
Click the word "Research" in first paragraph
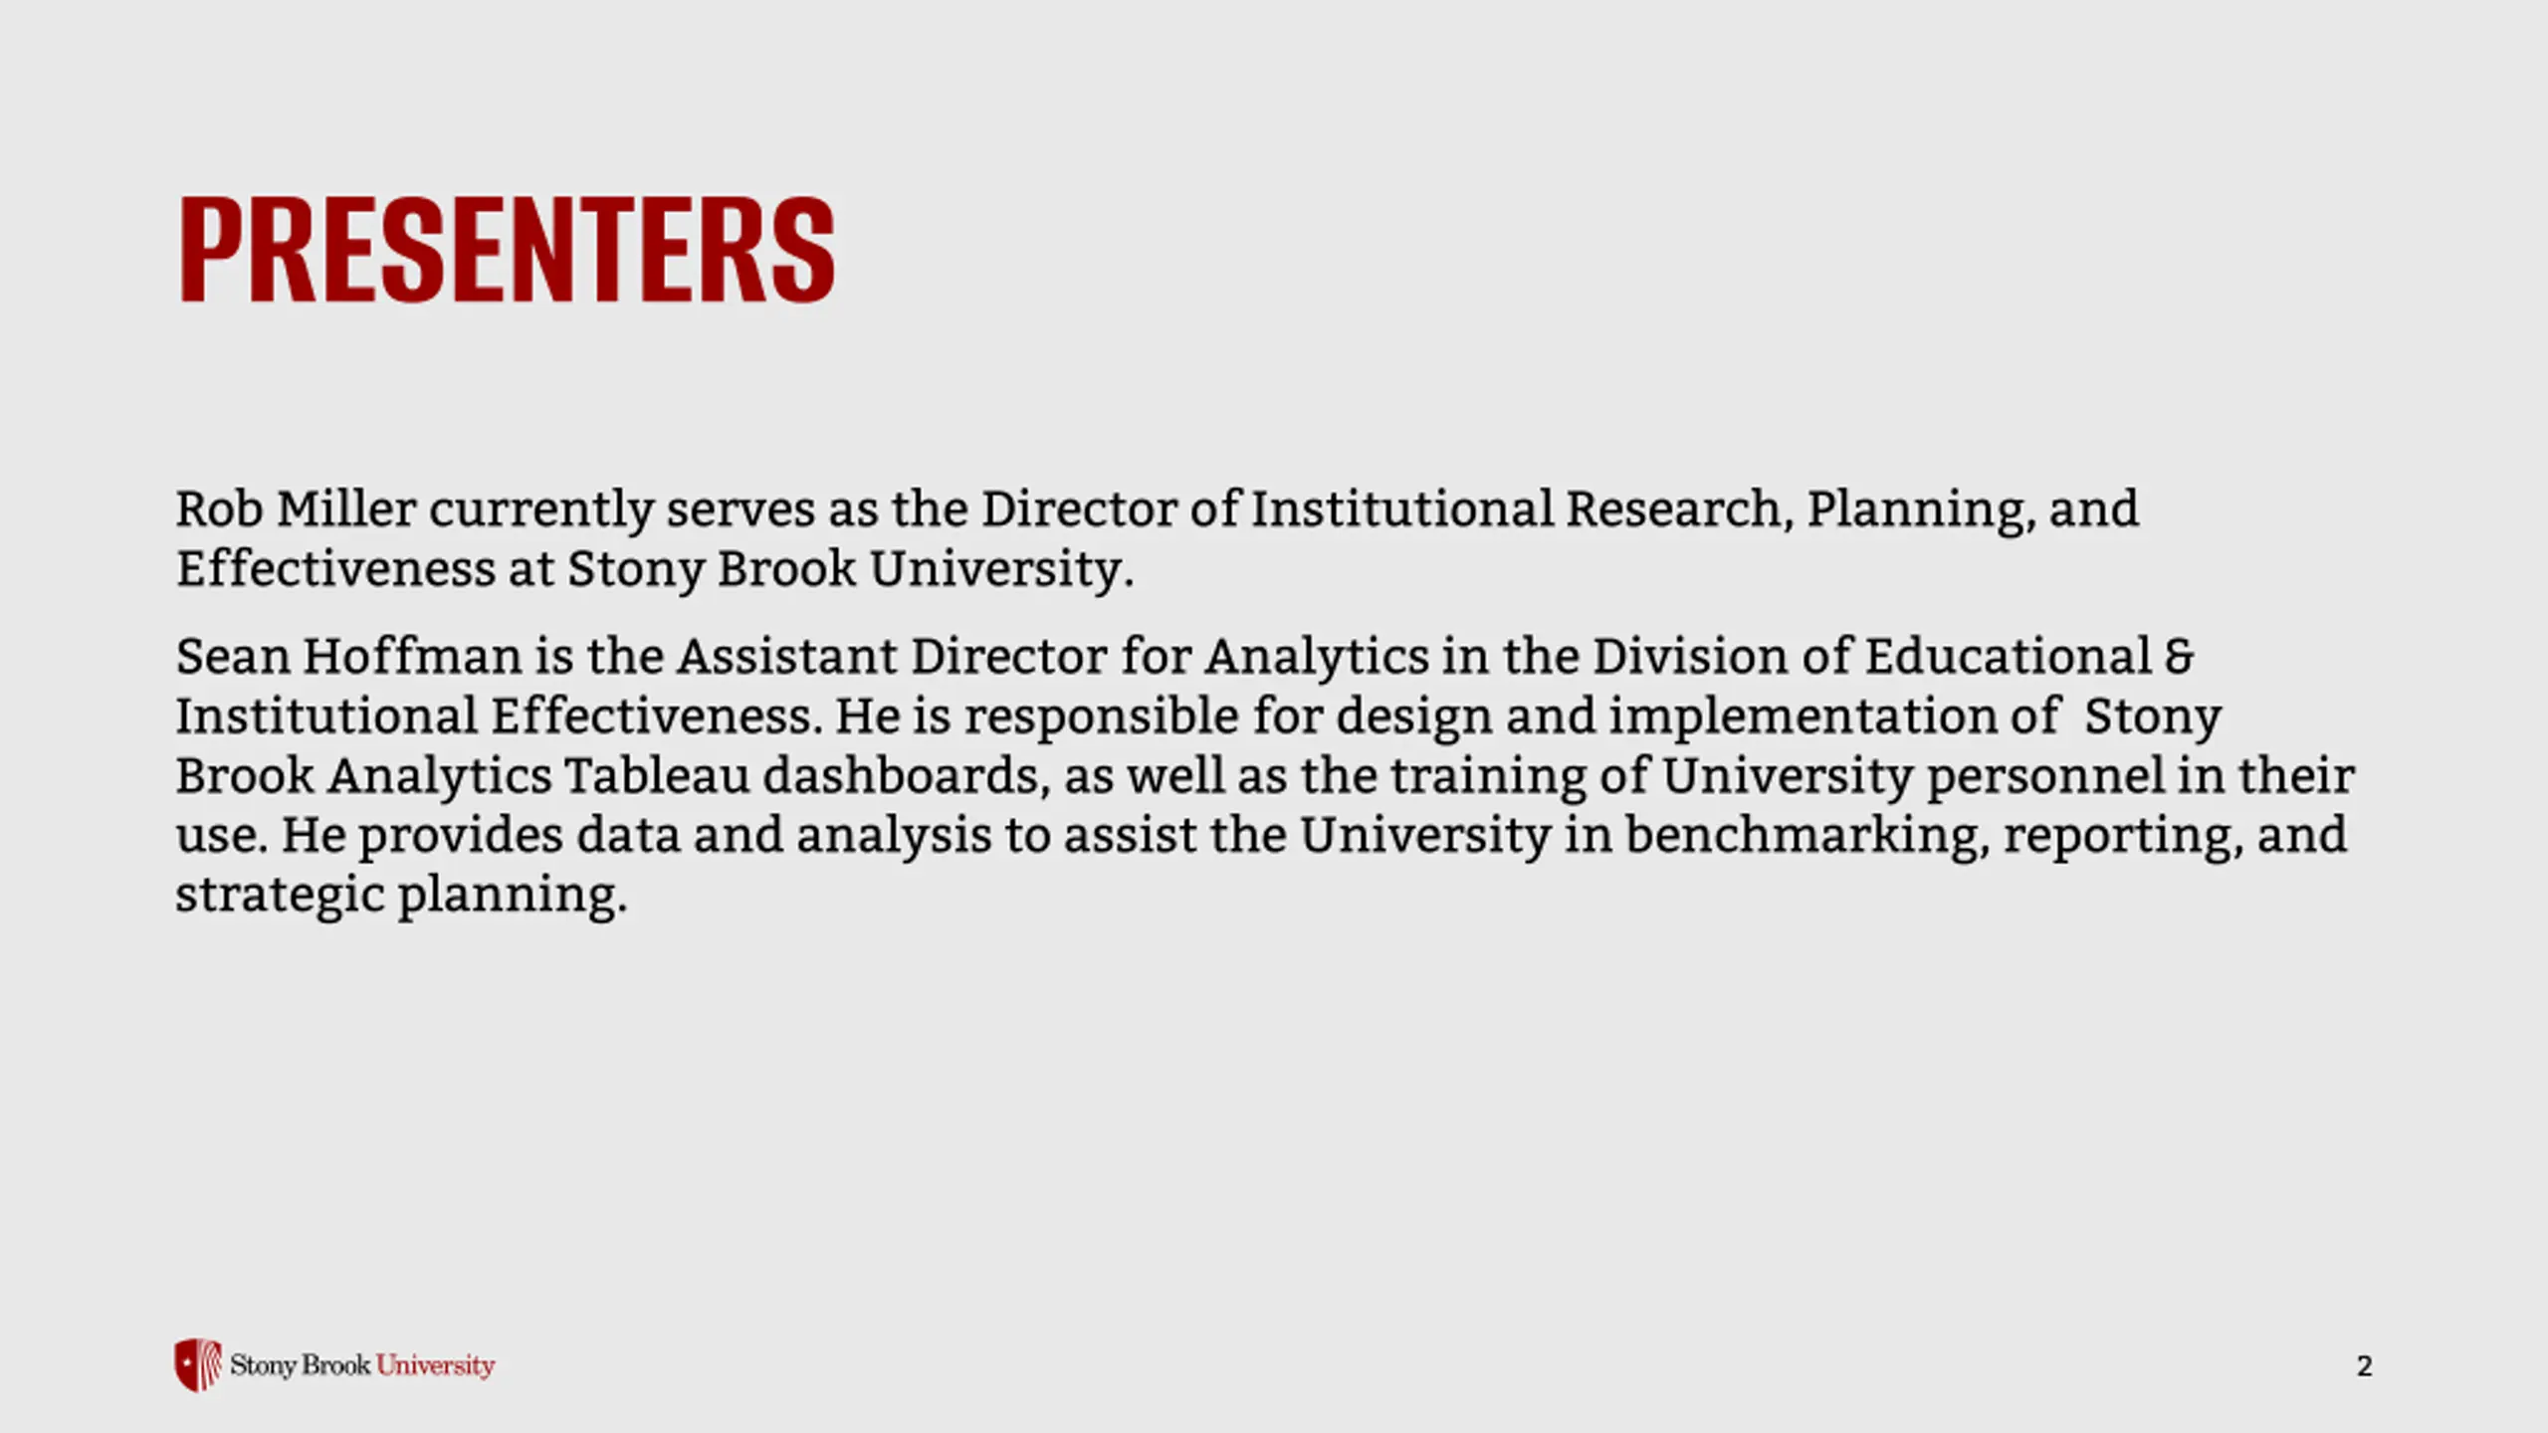[x=1673, y=509]
